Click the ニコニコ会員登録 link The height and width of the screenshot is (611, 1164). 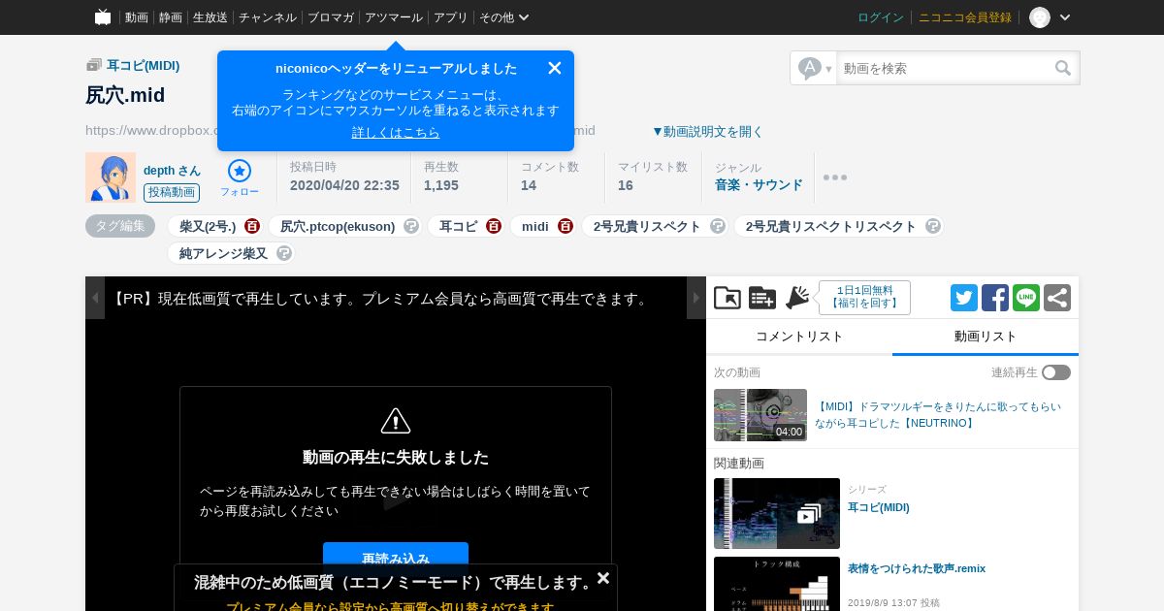pyautogui.click(x=965, y=17)
